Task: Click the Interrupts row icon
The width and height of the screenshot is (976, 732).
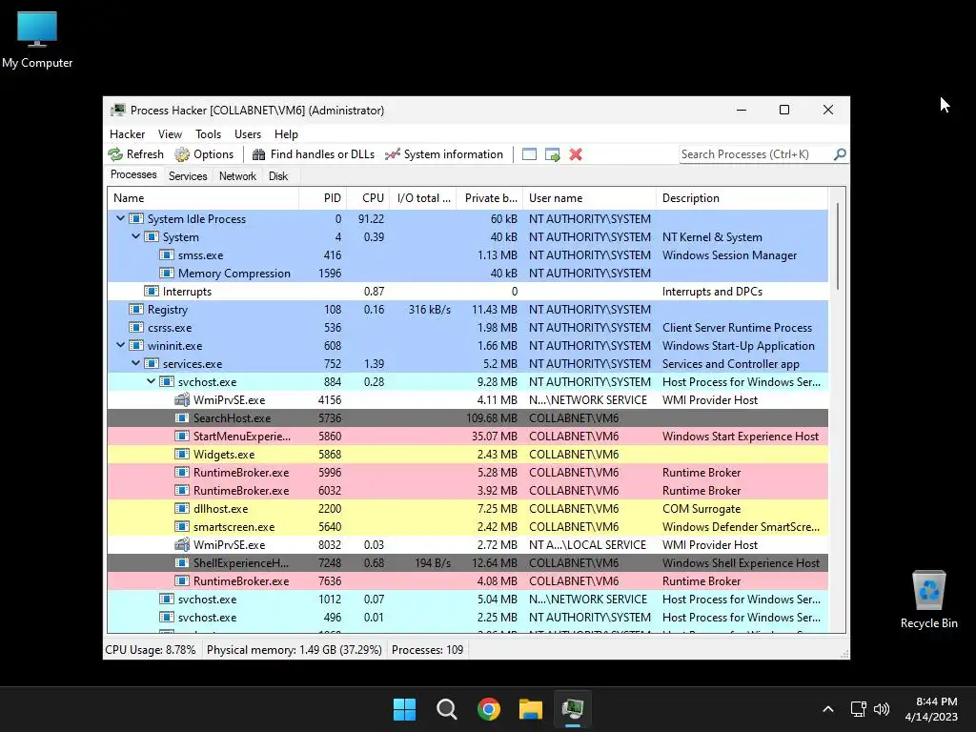Action: click(x=152, y=292)
